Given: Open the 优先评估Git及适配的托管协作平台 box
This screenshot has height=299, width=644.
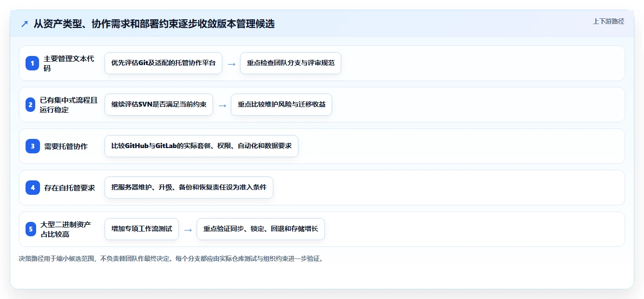Looking at the screenshot, I should (163, 63).
